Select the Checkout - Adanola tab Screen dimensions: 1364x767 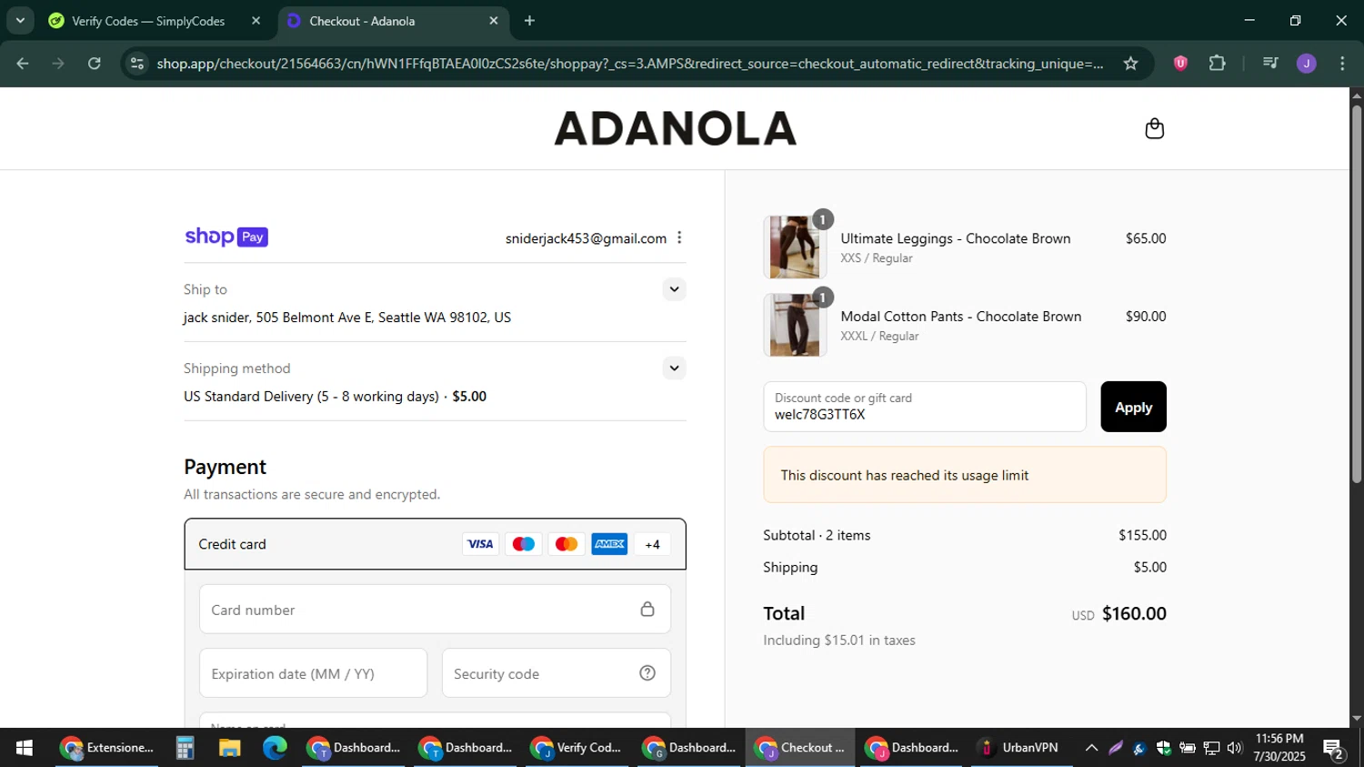click(x=393, y=21)
